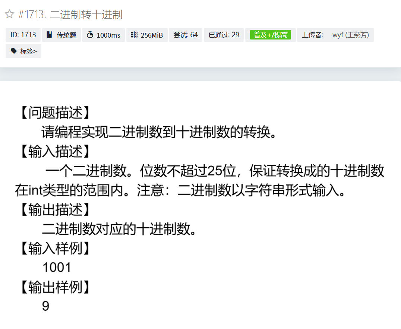Click the green 普及+/提高 difficulty label
The width and height of the screenshot is (401, 329).
click(271, 35)
